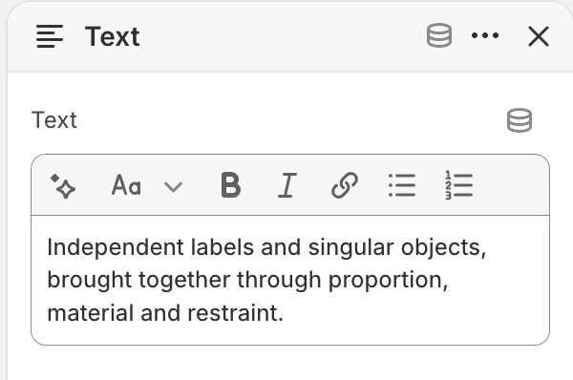The height and width of the screenshot is (380, 573).
Task: Click the Text panel header title
Action: pos(112,36)
